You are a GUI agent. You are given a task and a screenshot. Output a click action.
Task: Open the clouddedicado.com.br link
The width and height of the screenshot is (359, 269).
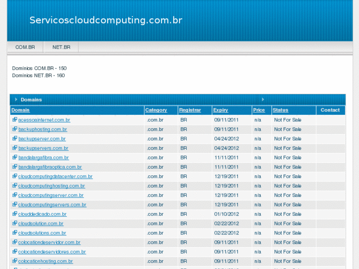(x=42, y=214)
